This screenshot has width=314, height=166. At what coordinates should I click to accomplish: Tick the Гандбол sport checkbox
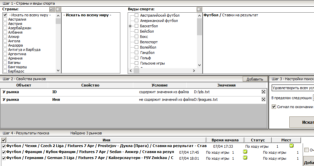[136, 52]
